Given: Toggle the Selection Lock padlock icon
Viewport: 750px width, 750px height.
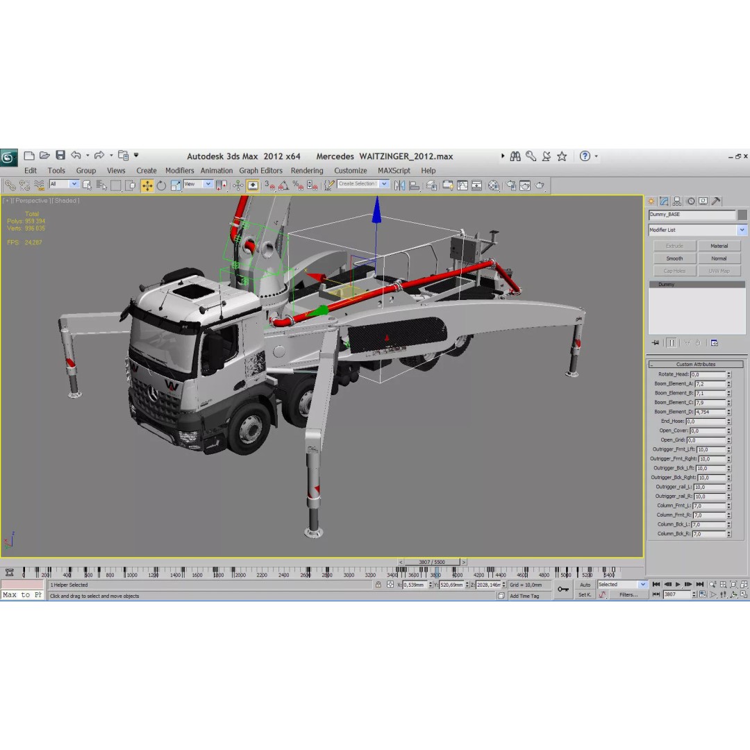Looking at the screenshot, I should click(378, 585).
